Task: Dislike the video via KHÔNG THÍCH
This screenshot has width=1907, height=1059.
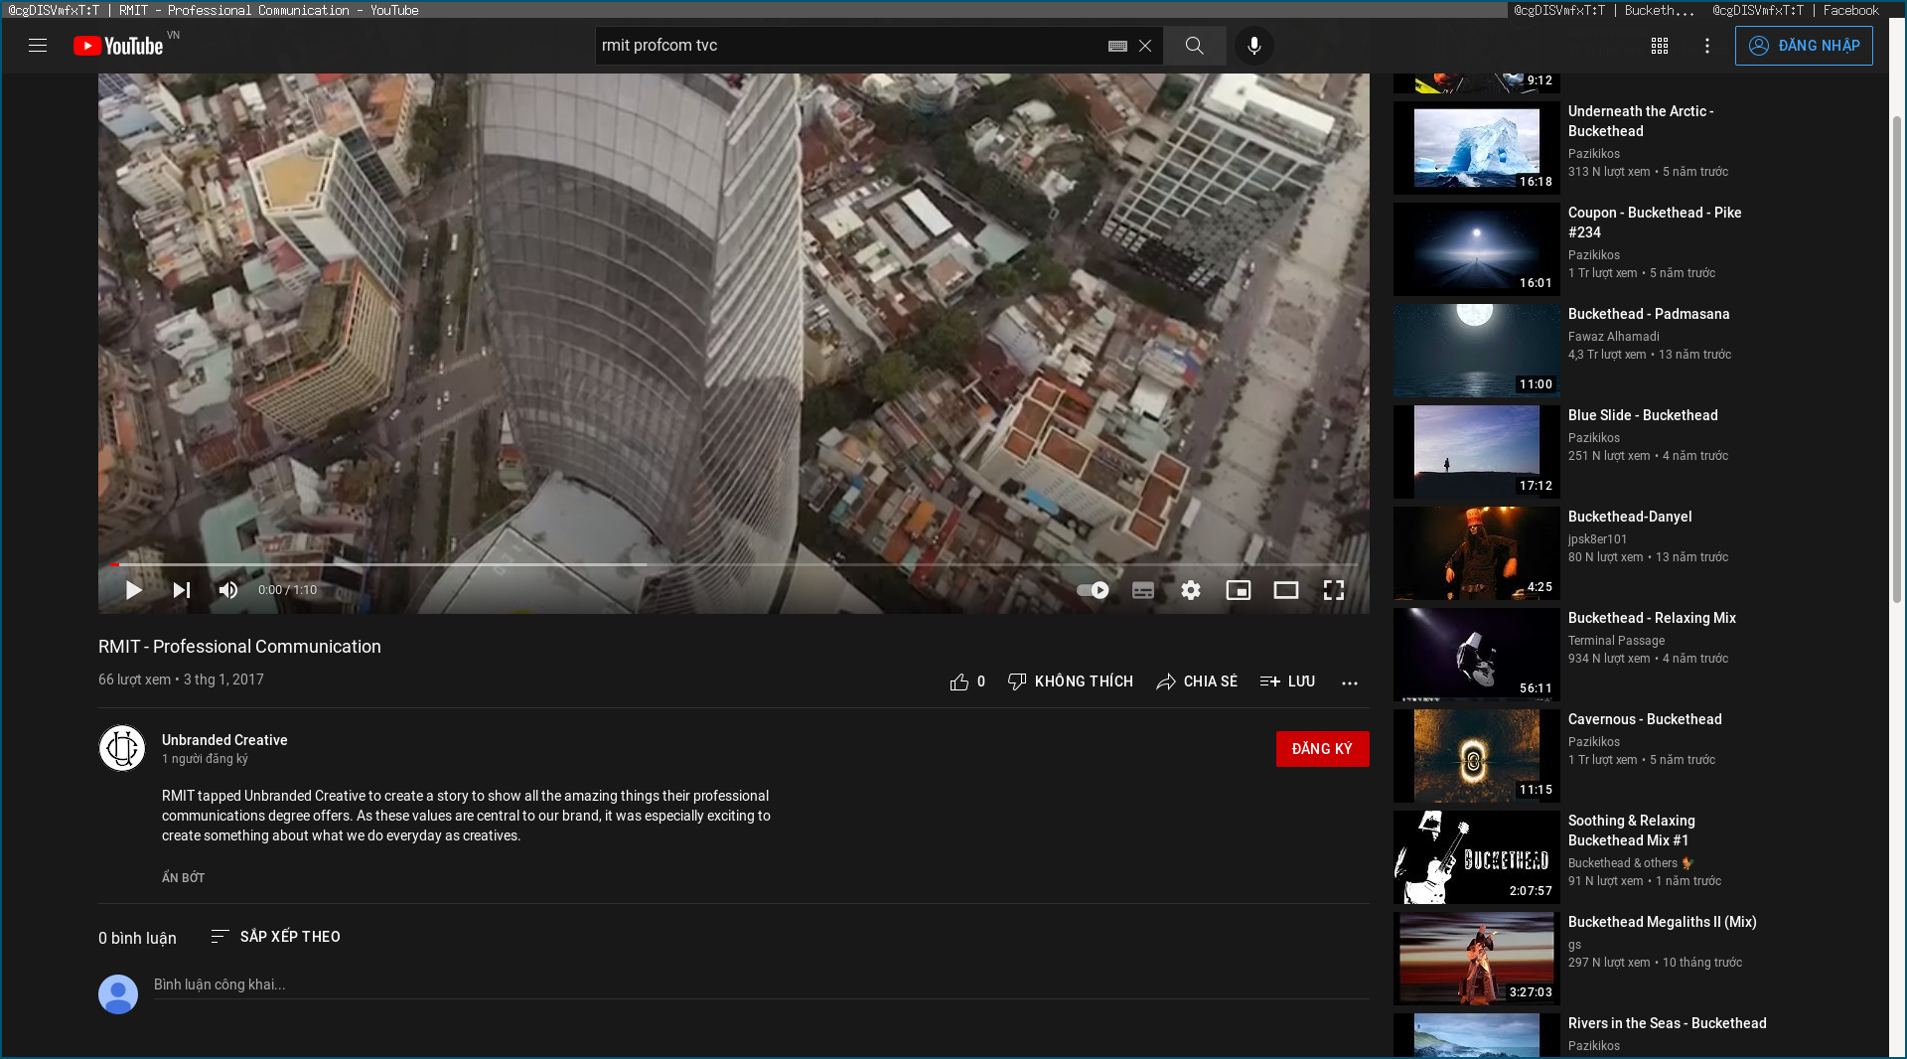Action: (1070, 681)
